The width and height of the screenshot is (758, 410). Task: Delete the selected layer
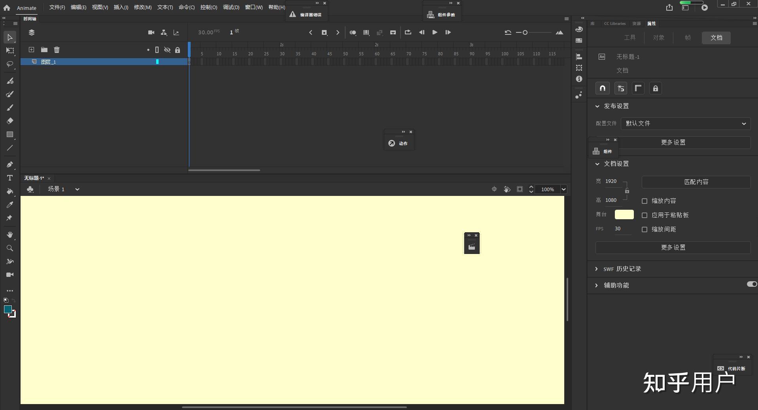[x=57, y=50]
